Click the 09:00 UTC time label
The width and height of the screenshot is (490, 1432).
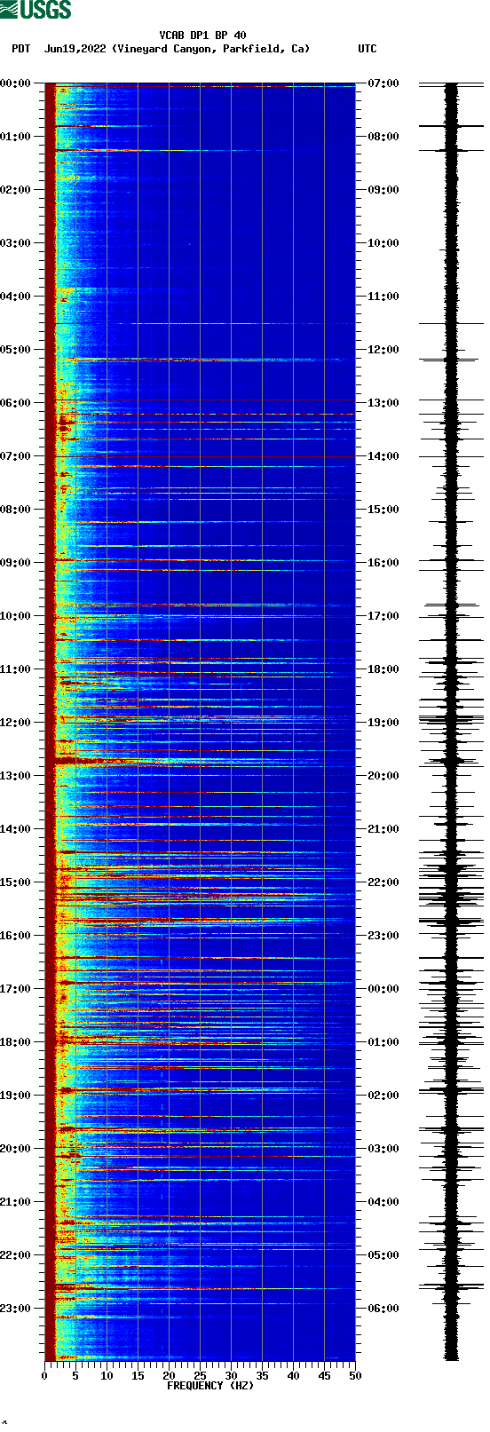pyautogui.click(x=383, y=190)
